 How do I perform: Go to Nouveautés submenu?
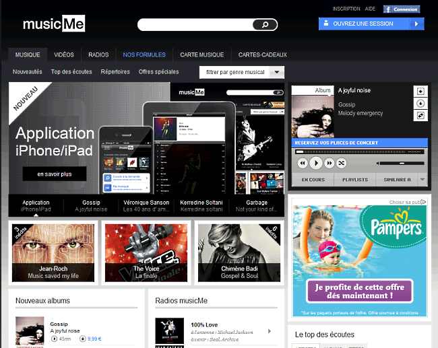(28, 72)
